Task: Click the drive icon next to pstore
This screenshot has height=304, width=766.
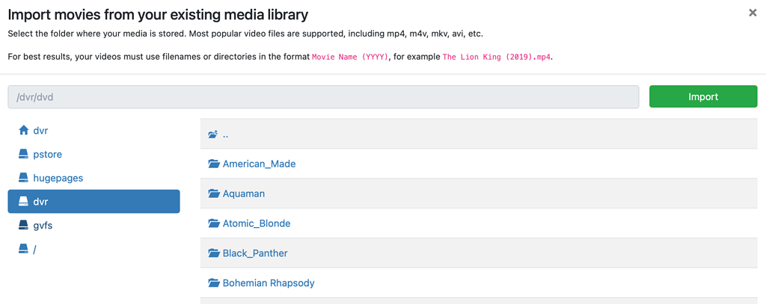Action: pos(23,155)
